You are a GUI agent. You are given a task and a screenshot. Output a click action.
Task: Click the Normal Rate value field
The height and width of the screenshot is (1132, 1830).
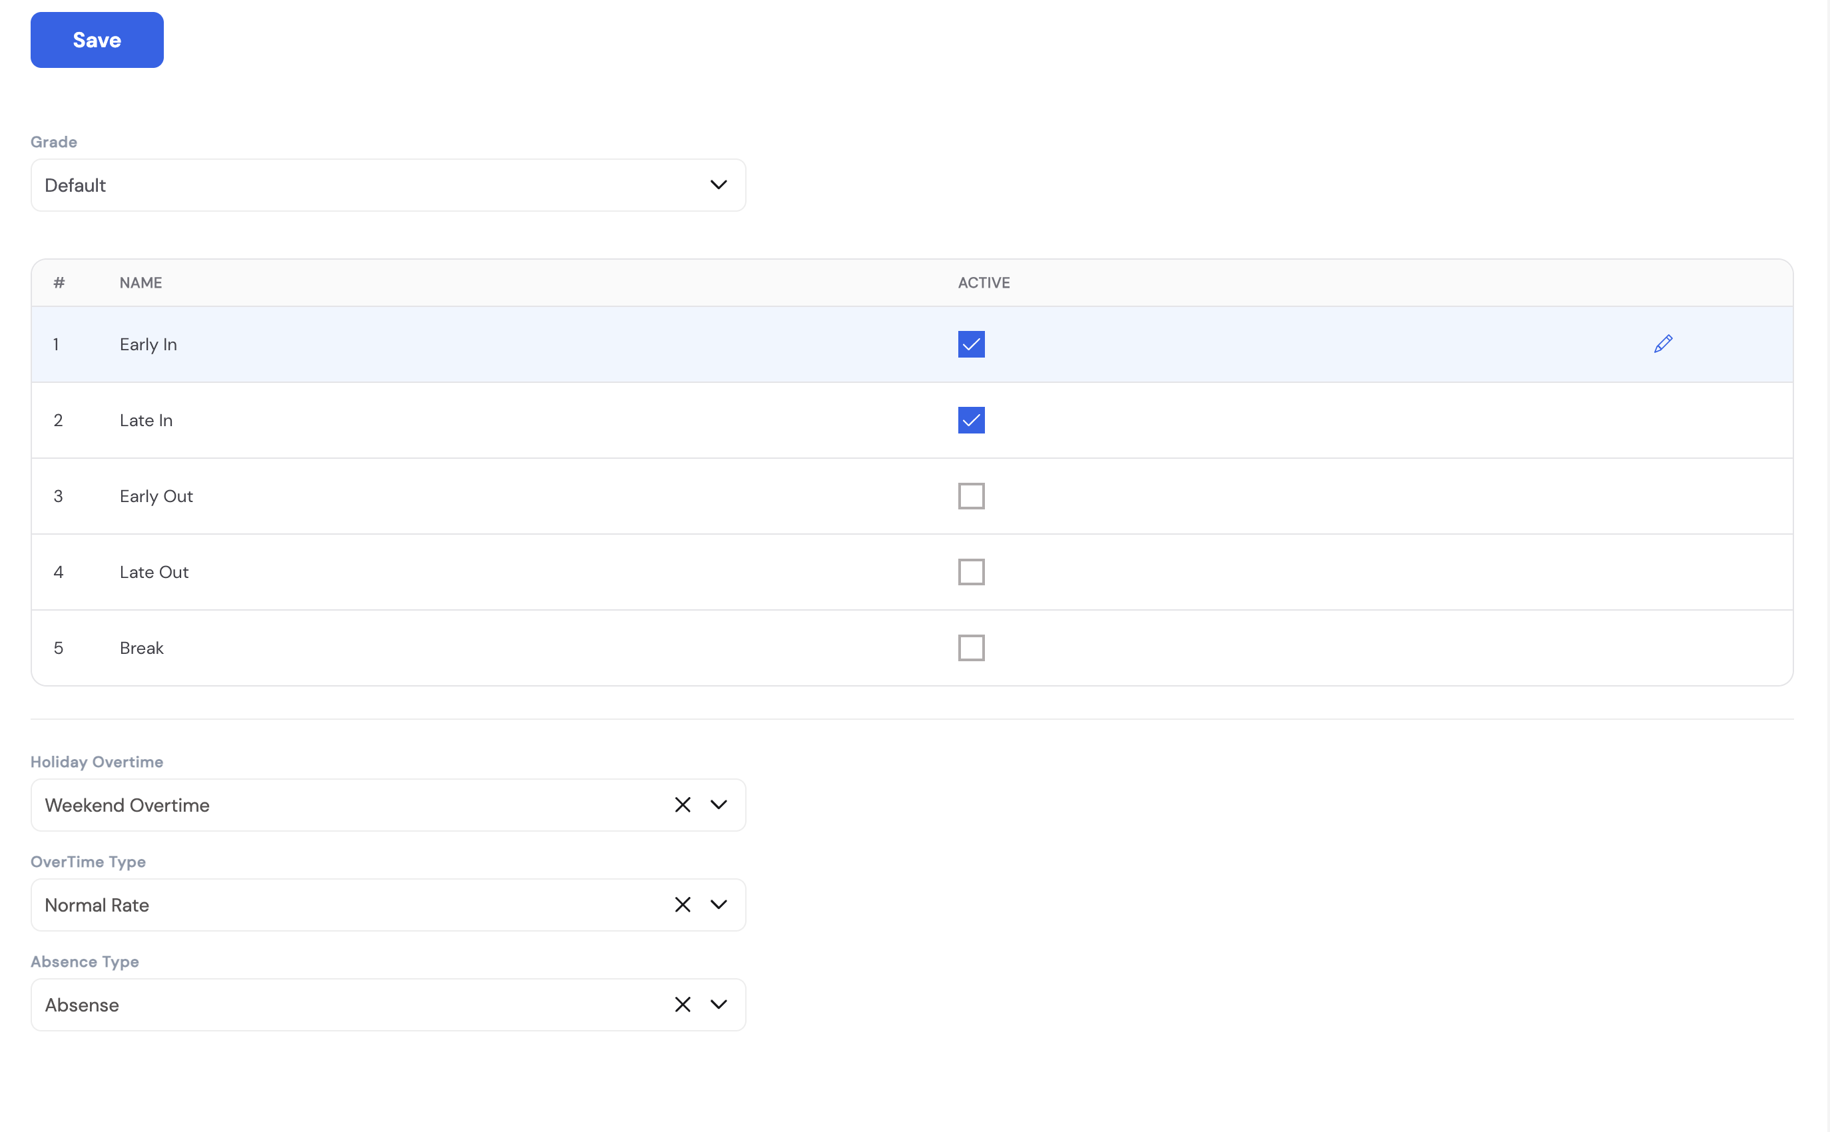click(388, 904)
